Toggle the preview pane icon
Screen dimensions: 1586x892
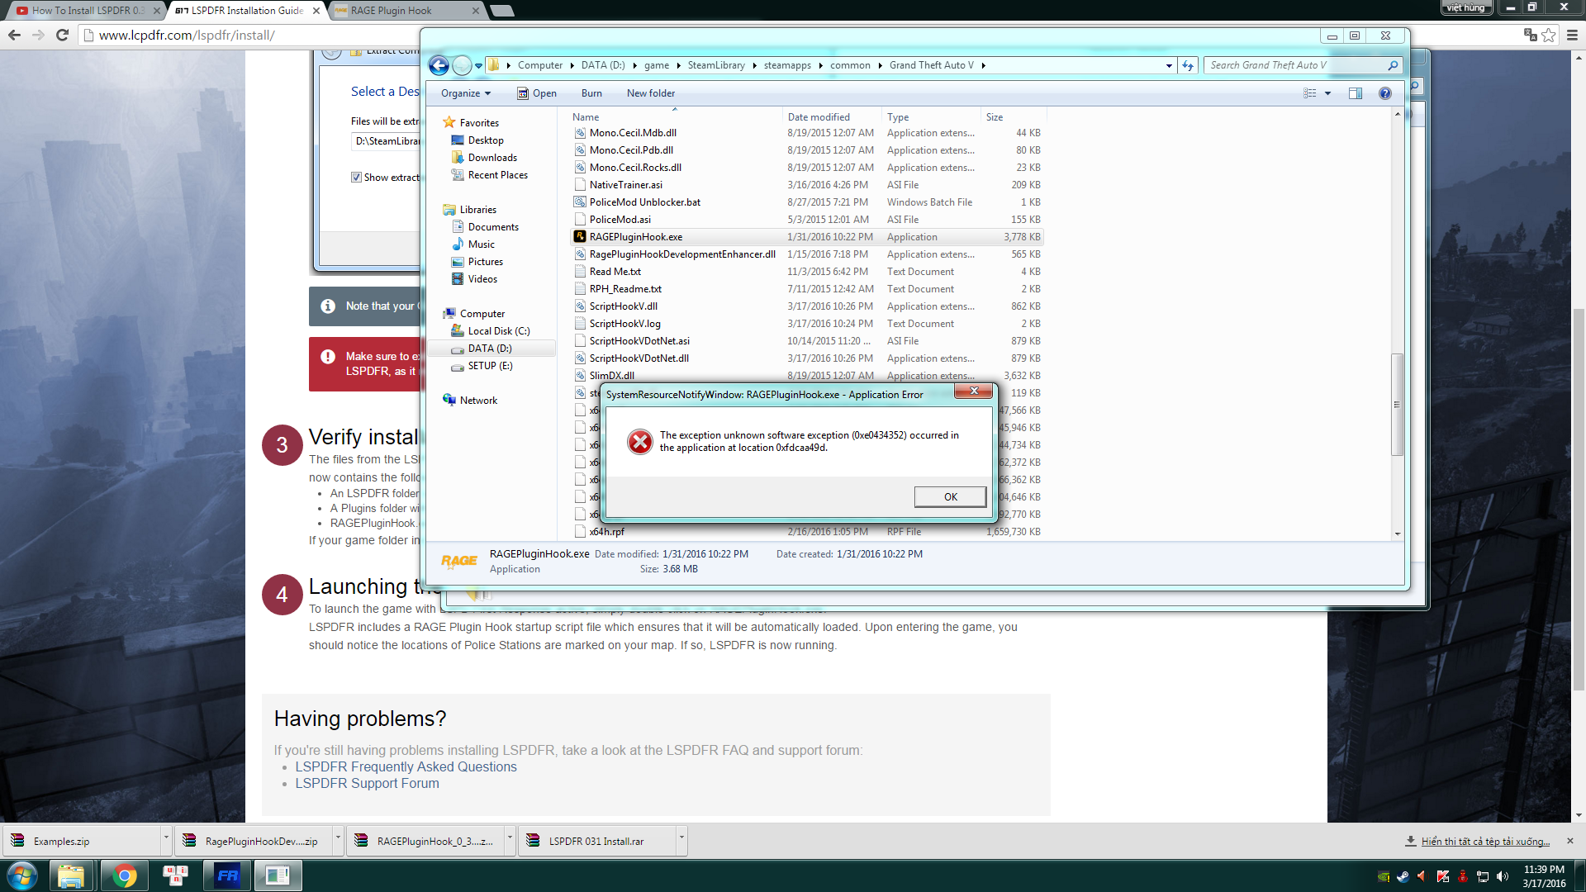click(1356, 93)
